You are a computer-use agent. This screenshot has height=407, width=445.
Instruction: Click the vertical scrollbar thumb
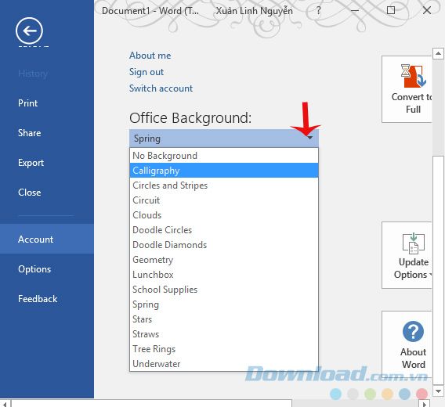(438, 269)
